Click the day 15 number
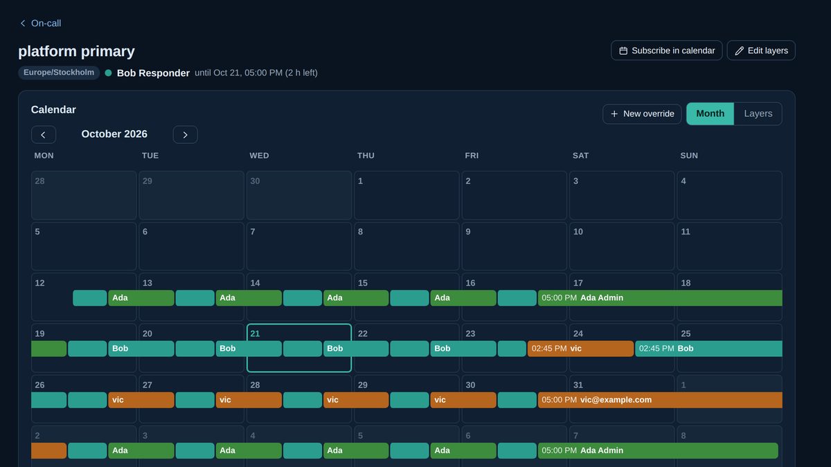This screenshot has width=831, height=467. pos(362,283)
